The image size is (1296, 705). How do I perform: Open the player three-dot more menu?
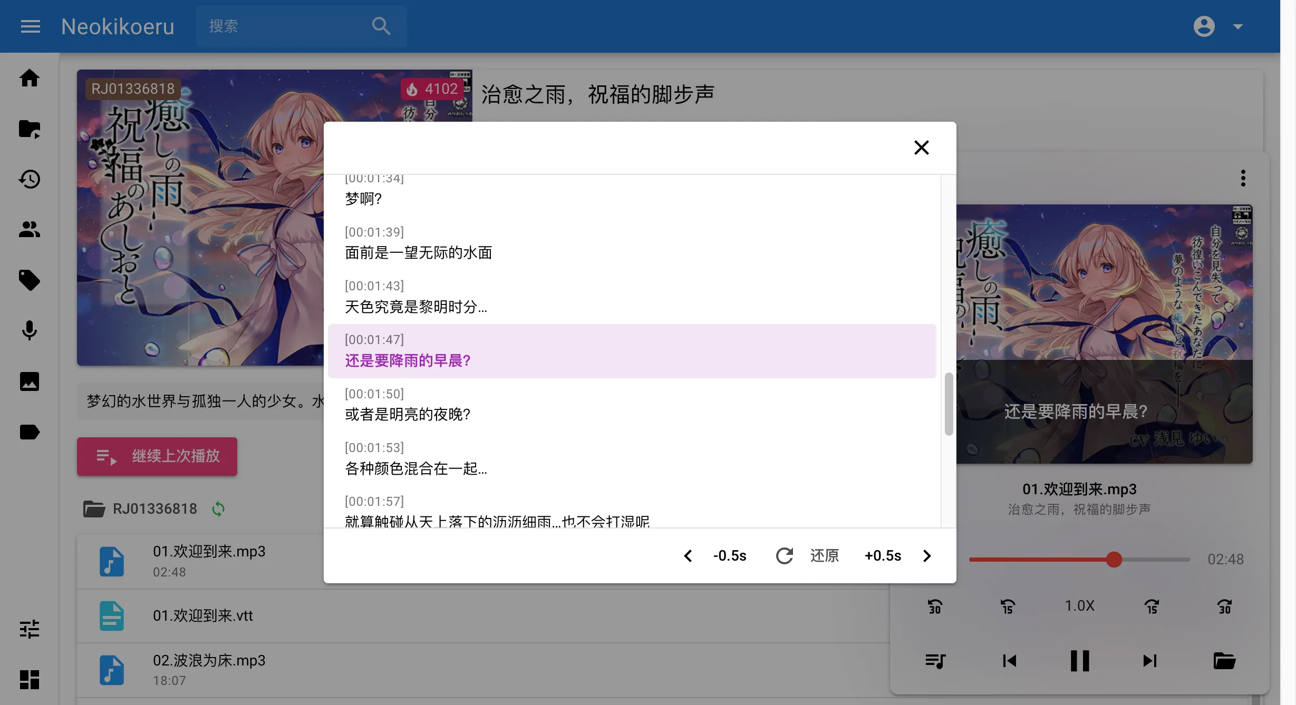1243,178
